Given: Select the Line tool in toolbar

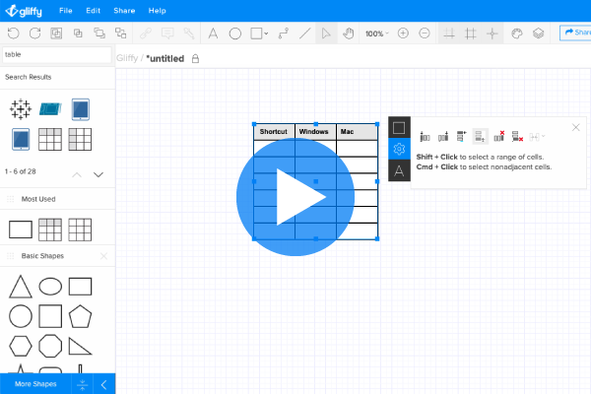Looking at the screenshot, I should 304,33.
